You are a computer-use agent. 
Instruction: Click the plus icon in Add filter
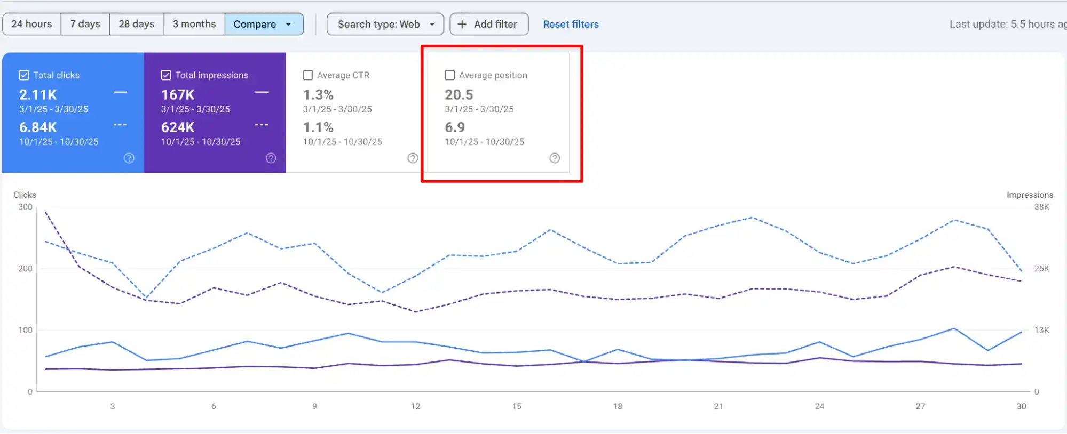462,25
